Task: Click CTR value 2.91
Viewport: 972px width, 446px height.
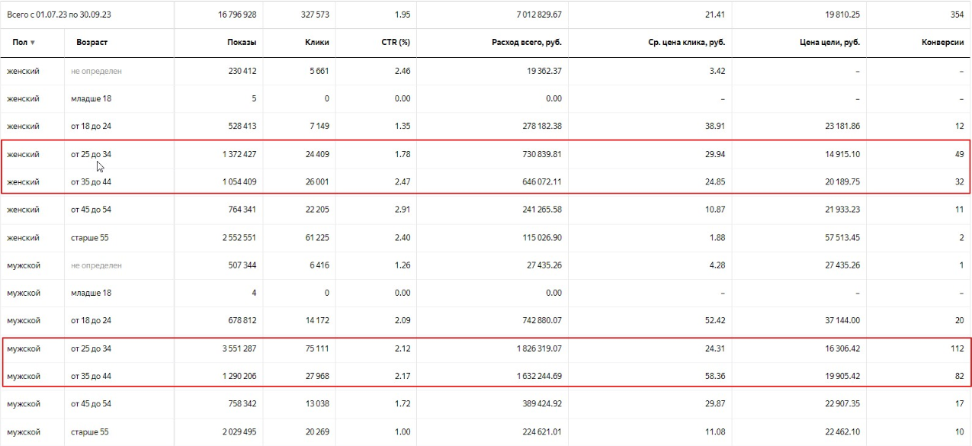Action: tap(401, 210)
